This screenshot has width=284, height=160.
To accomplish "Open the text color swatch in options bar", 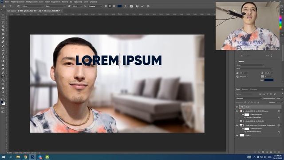I will tap(119, 6).
